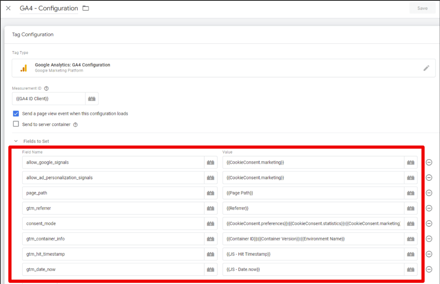This screenshot has height=284, width=440.
Task: Pick variable for allow_ad_personalization_signals value
Action: [x=411, y=178]
